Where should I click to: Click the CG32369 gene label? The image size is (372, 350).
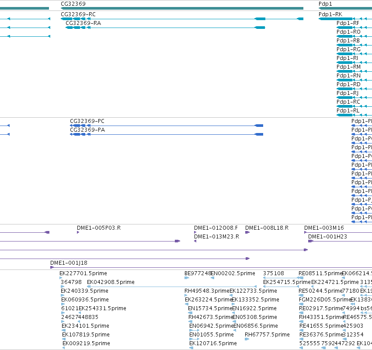click(73, 4)
